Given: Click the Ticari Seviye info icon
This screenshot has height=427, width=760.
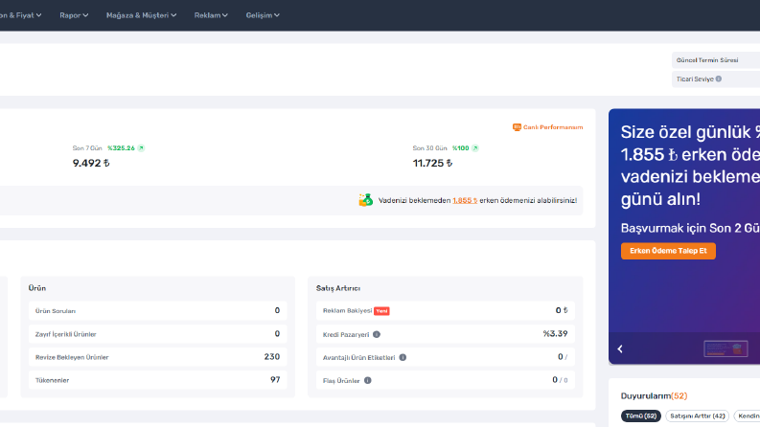Looking at the screenshot, I should pyautogui.click(x=719, y=79).
